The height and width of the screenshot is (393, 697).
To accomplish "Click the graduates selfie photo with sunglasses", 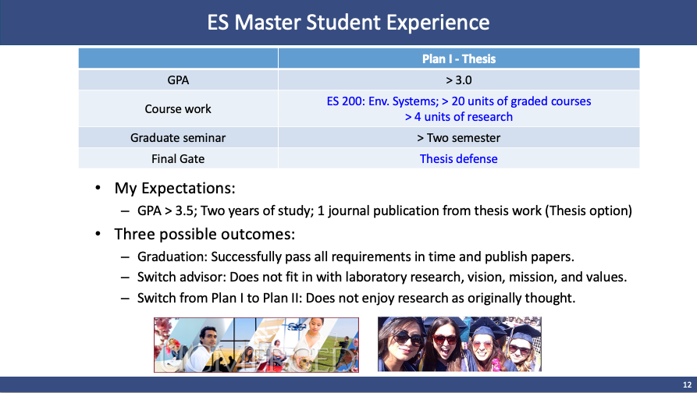I will tap(459, 344).
